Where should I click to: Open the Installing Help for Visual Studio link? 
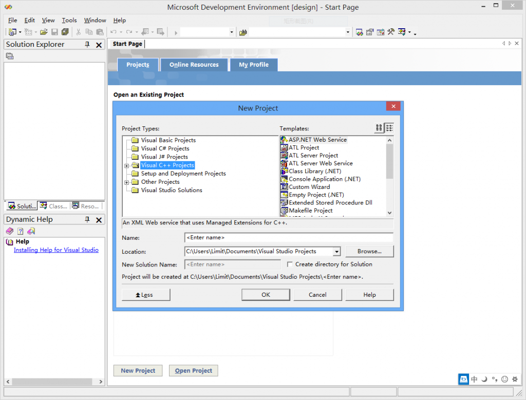[x=56, y=250]
